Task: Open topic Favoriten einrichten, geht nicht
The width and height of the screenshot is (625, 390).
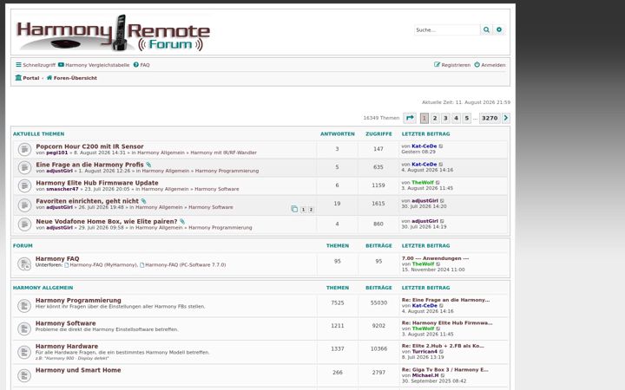Action: coord(88,201)
